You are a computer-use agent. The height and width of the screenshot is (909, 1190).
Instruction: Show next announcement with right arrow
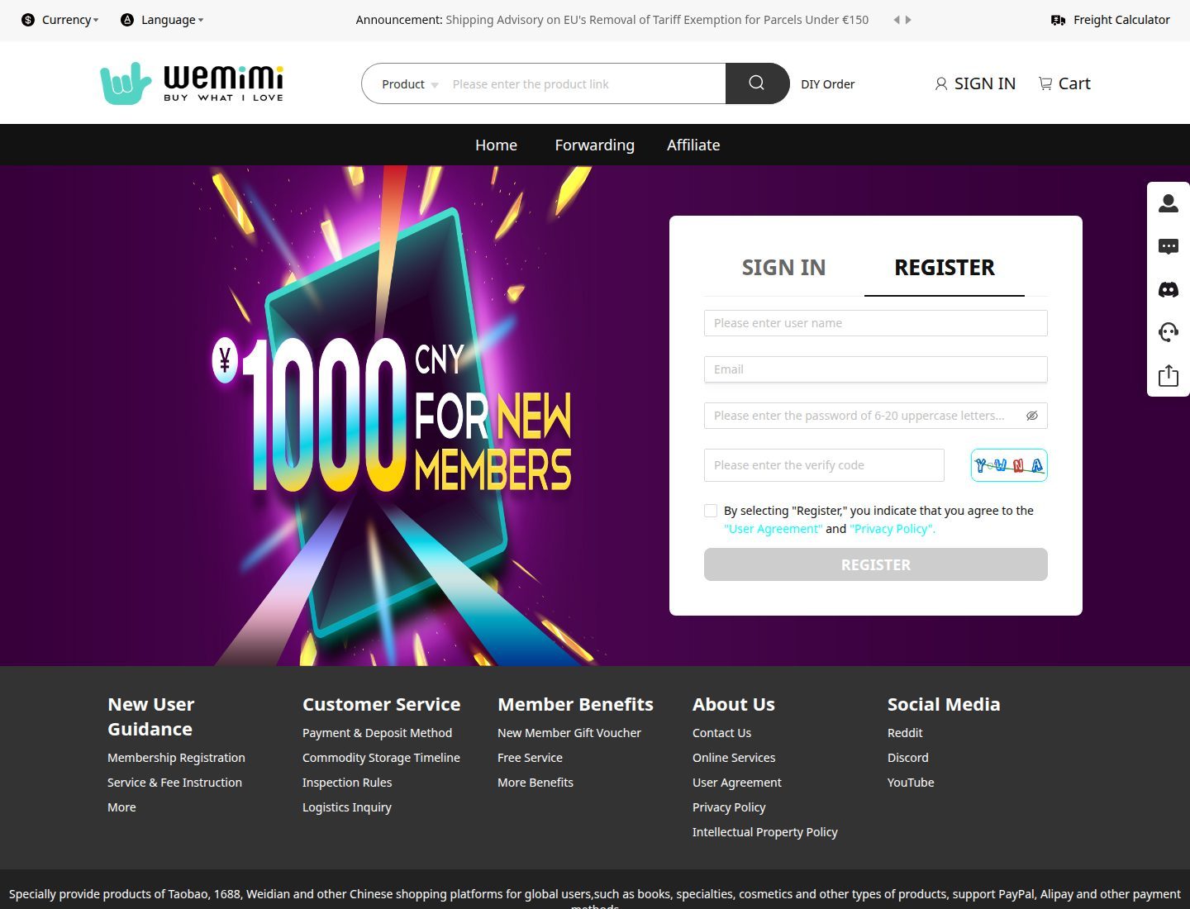[x=908, y=20]
